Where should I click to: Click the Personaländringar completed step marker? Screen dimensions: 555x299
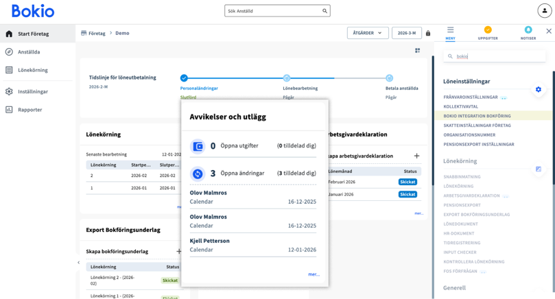[184, 78]
